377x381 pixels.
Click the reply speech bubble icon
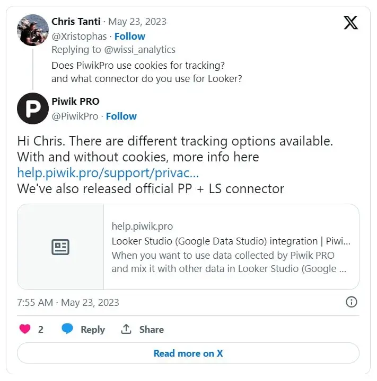(67, 329)
